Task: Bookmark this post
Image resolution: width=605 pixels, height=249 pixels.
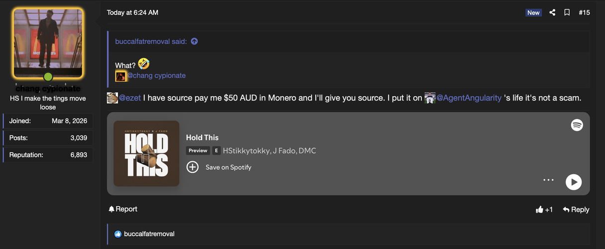Action: 567,12
